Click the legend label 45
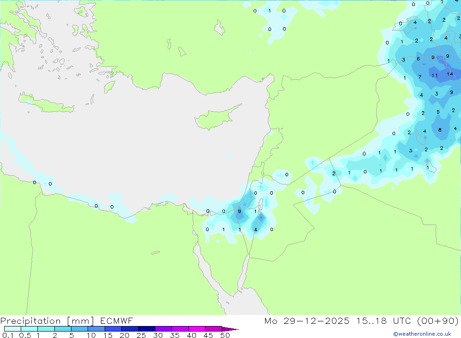This screenshot has height=338, width=461. click(x=208, y=335)
